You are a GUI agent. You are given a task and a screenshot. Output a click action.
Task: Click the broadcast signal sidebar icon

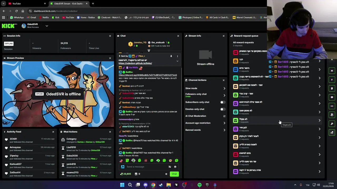332,106
